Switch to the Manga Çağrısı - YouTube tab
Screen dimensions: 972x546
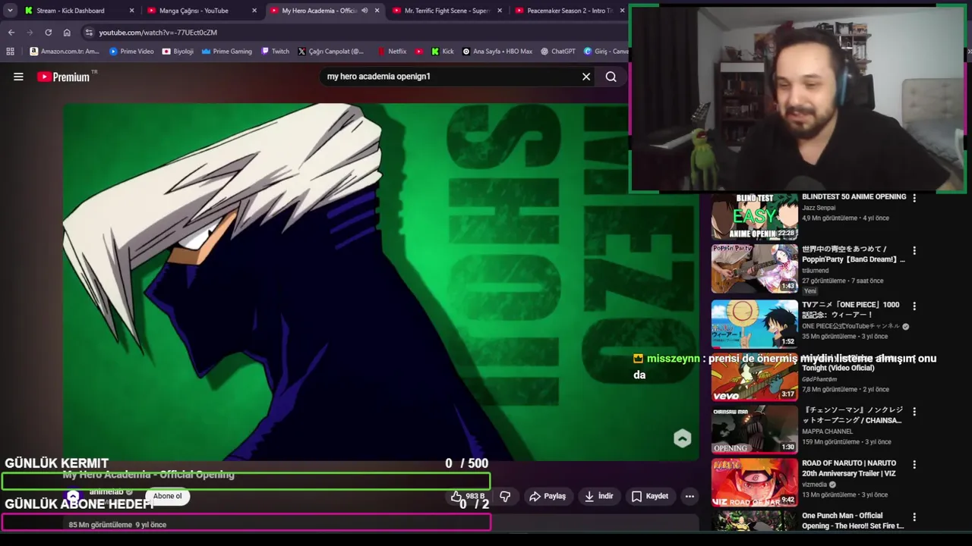point(194,11)
